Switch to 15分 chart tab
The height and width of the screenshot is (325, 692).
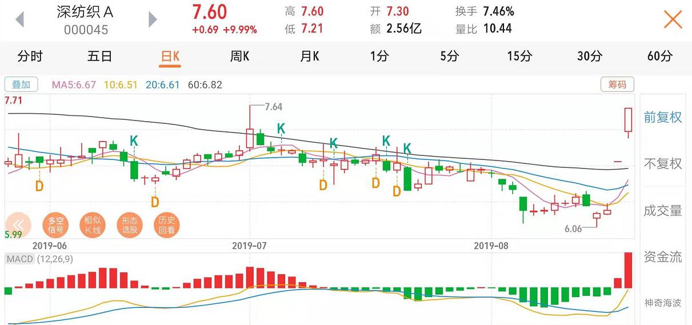[x=519, y=56]
